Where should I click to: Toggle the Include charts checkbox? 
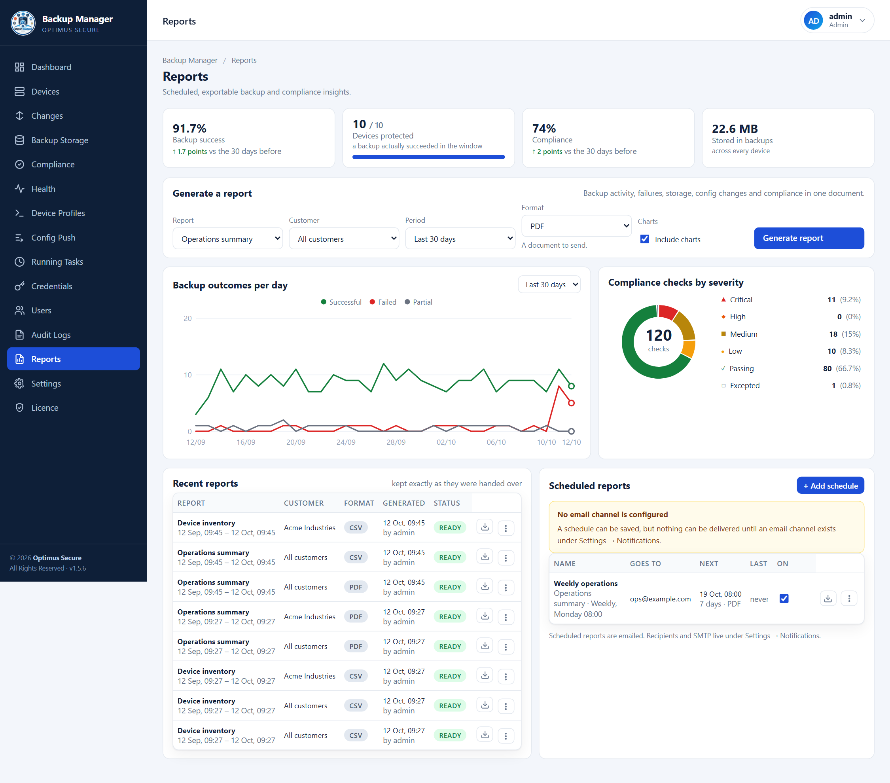click(644, 239)
